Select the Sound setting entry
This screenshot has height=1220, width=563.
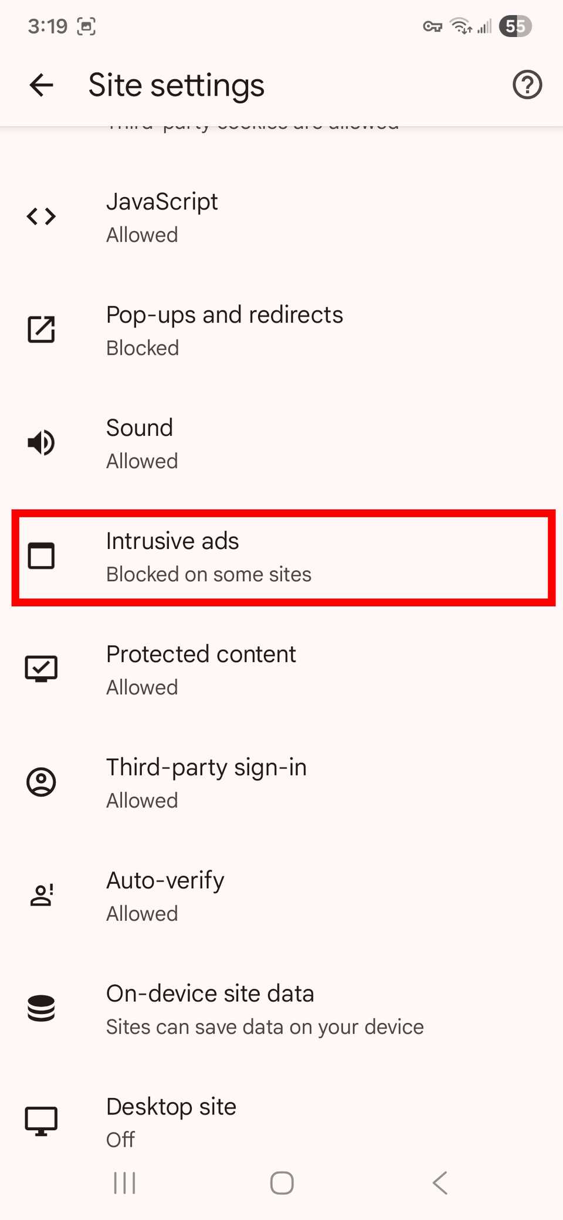281,444
